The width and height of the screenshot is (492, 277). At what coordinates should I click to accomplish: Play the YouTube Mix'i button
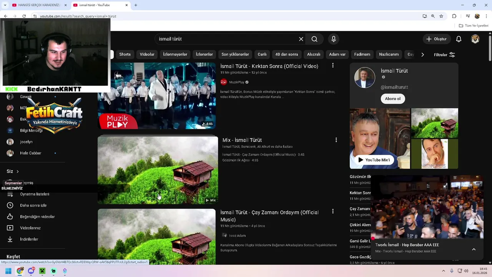(x=374, y=160)
